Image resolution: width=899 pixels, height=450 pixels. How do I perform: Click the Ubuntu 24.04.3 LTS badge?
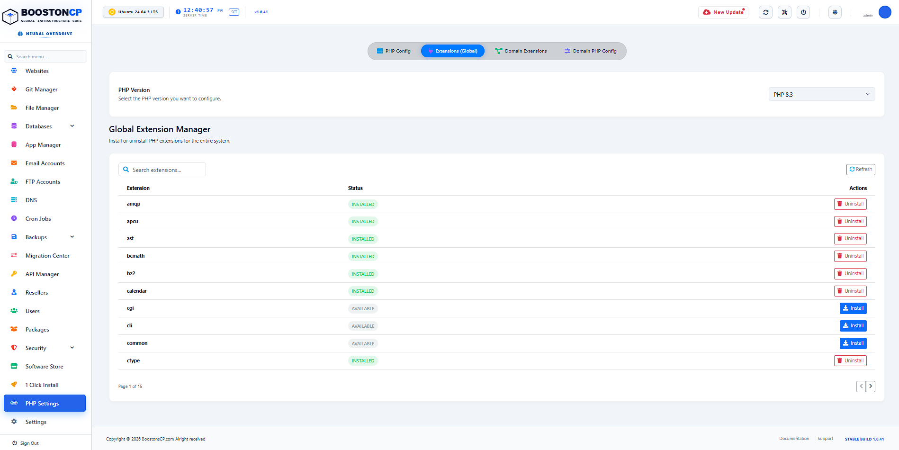point(134,12)
